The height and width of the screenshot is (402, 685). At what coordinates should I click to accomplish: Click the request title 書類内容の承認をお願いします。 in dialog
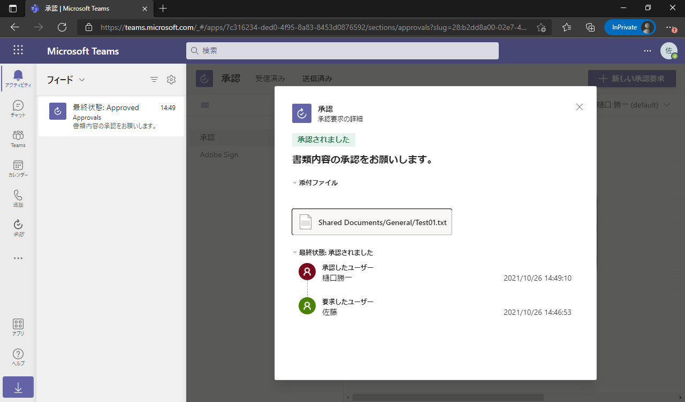click(363, 159)
